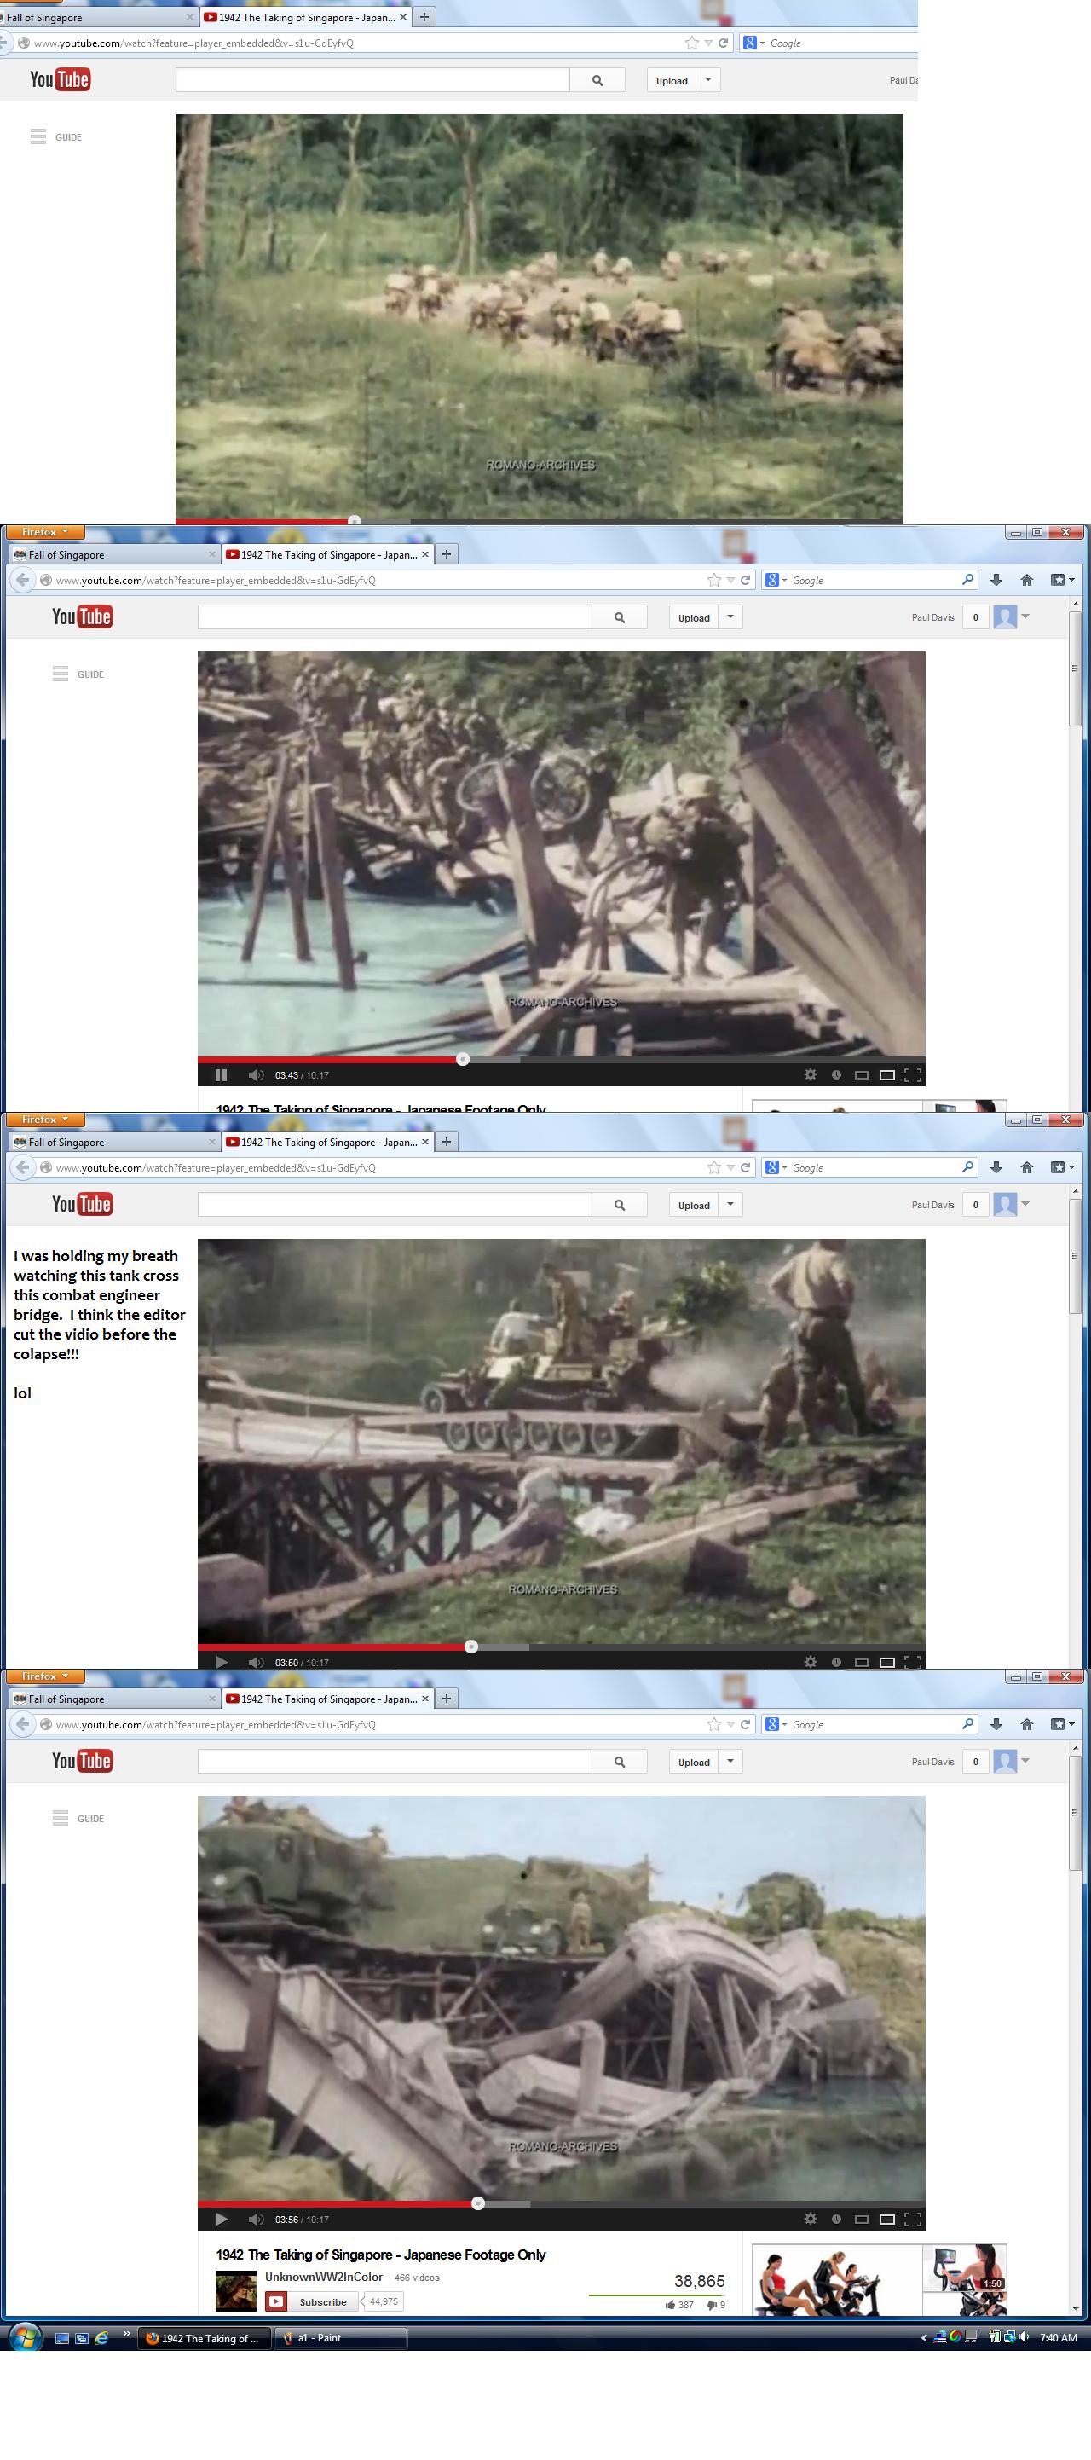Open settings gear in the 03:43 player
This screenshot has width=1091, height=2460.
pos(811,1074)
